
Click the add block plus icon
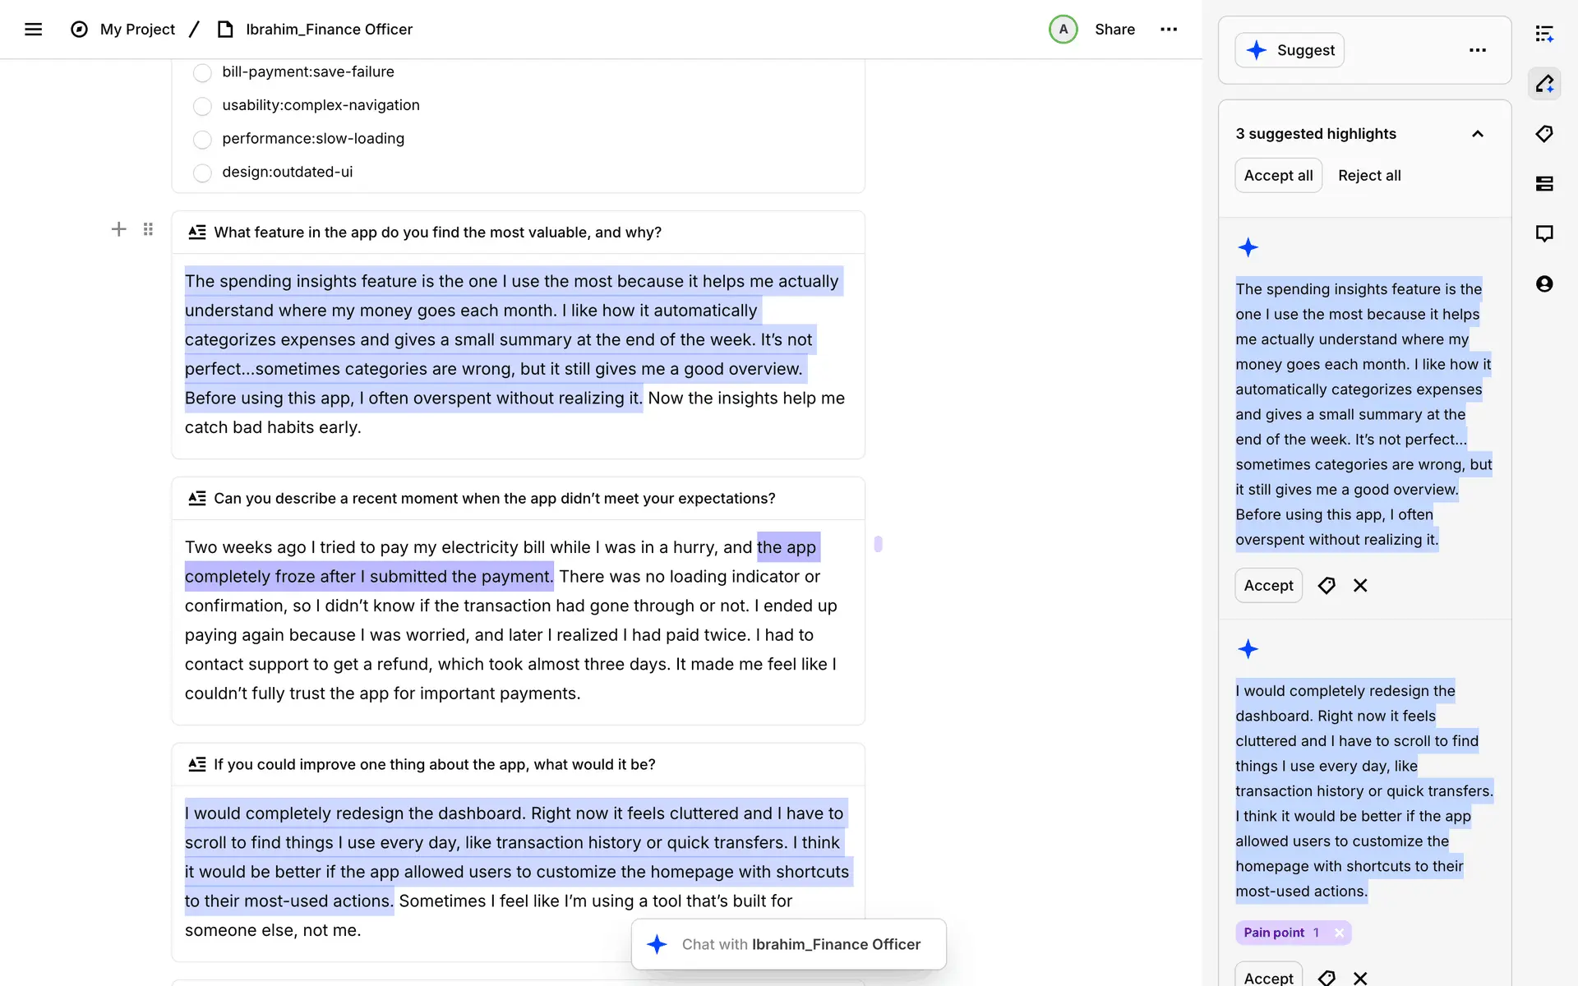click(118, 229)
